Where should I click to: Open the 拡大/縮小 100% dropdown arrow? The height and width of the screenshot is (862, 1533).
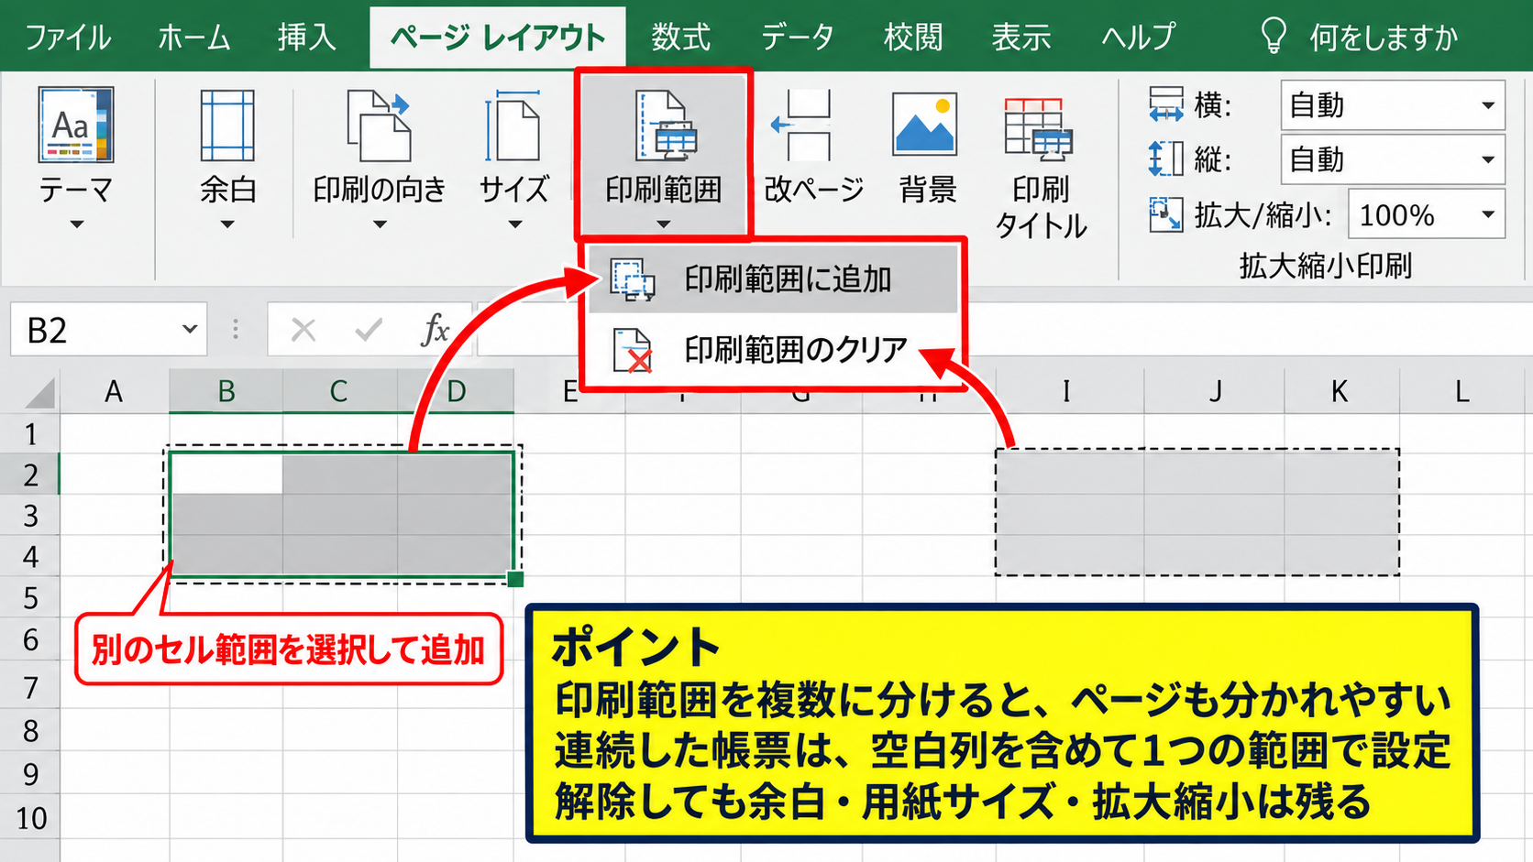pos(1488,214)
